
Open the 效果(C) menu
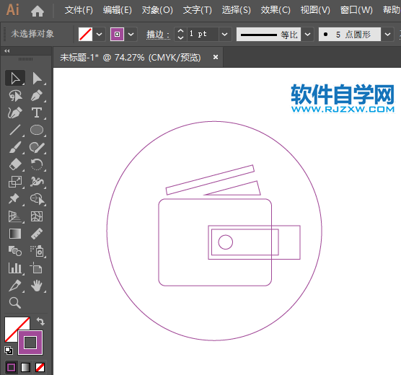(276, 10)
